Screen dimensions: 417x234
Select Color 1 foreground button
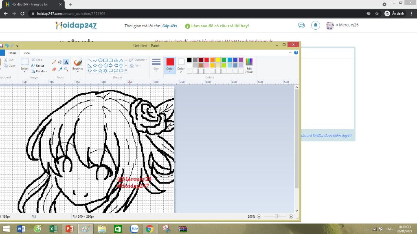pos(170,65)
